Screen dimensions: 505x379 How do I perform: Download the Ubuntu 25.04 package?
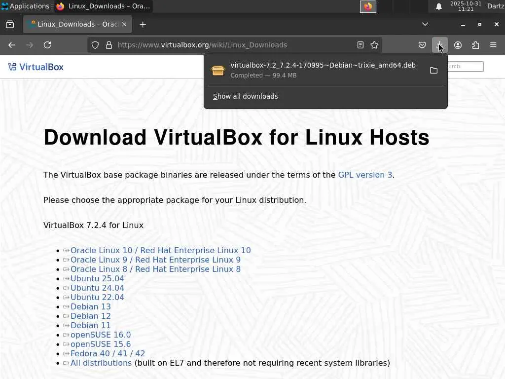point(97,278)
